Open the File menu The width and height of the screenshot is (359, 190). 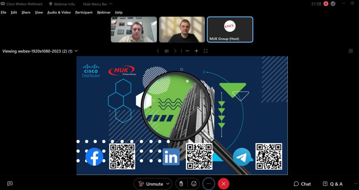click(3, 12)
